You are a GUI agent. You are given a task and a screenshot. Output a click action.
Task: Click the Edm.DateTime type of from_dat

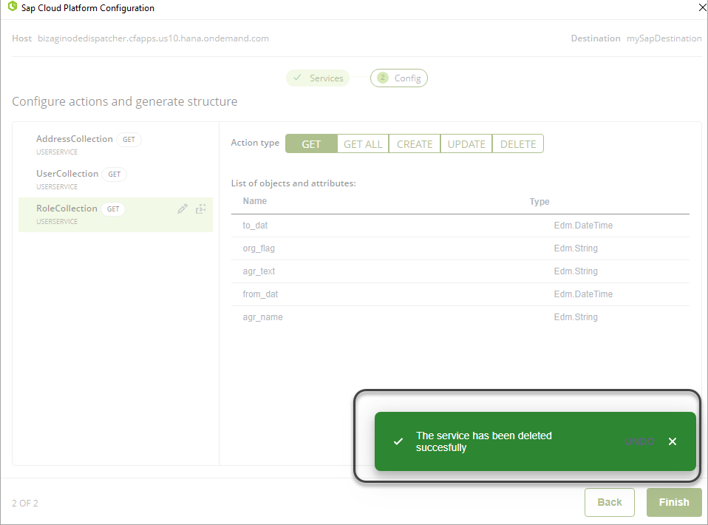(583, 294)
